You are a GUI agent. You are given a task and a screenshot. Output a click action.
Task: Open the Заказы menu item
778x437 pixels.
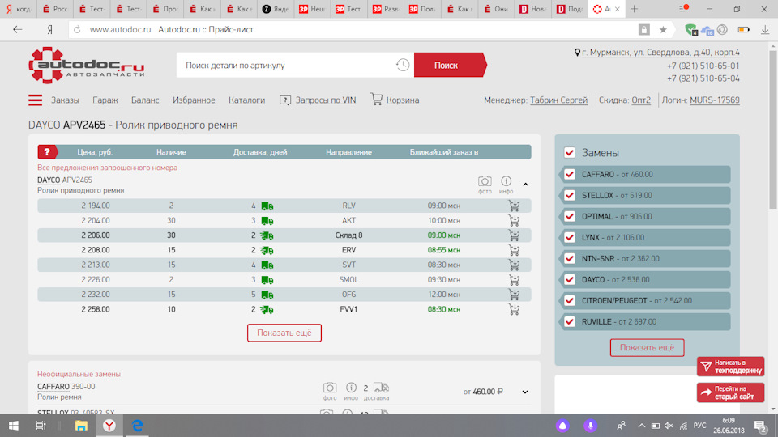[65, 100]
